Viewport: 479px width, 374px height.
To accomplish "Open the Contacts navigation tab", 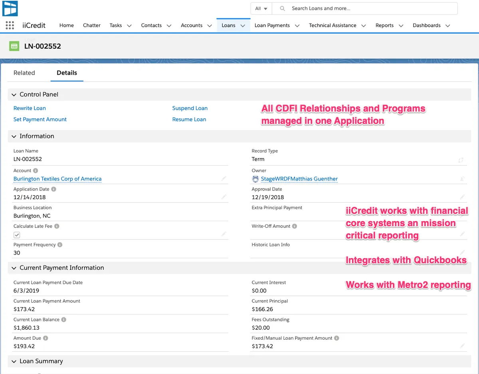I will point(151,25).
